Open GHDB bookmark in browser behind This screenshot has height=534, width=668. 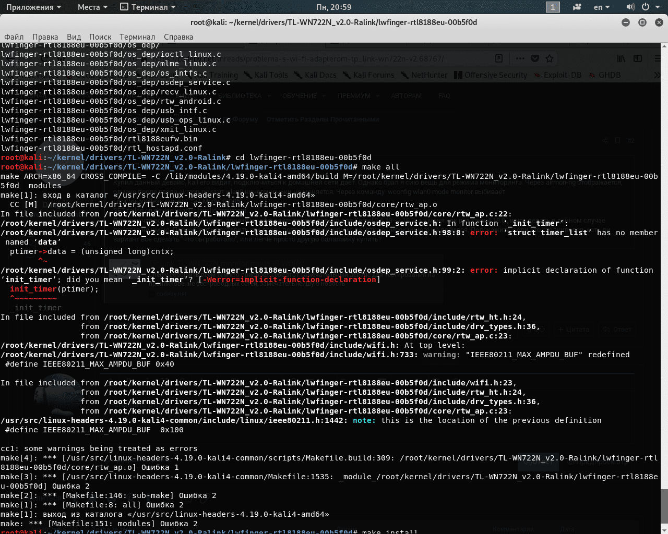pos(605,75)
